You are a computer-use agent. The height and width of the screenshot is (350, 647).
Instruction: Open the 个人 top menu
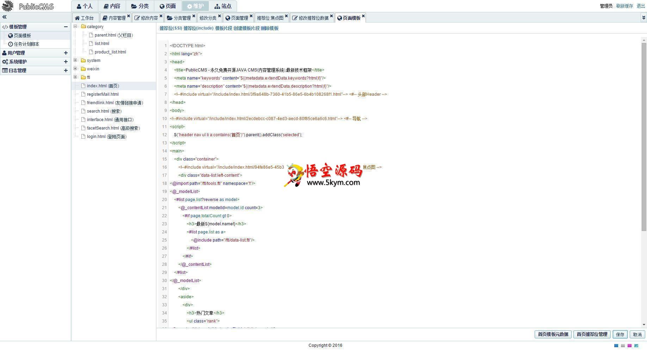85,6
